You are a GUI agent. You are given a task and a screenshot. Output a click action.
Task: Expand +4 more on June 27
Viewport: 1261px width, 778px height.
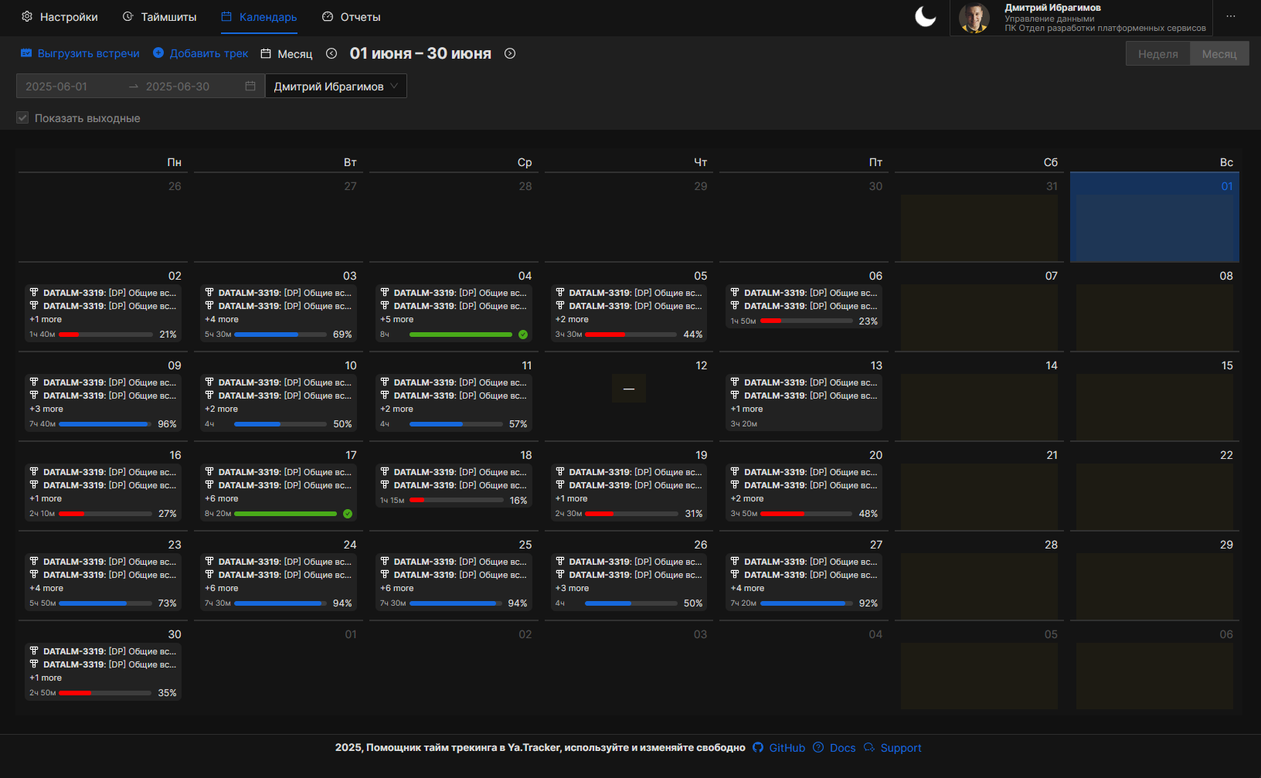coord(747,588)
